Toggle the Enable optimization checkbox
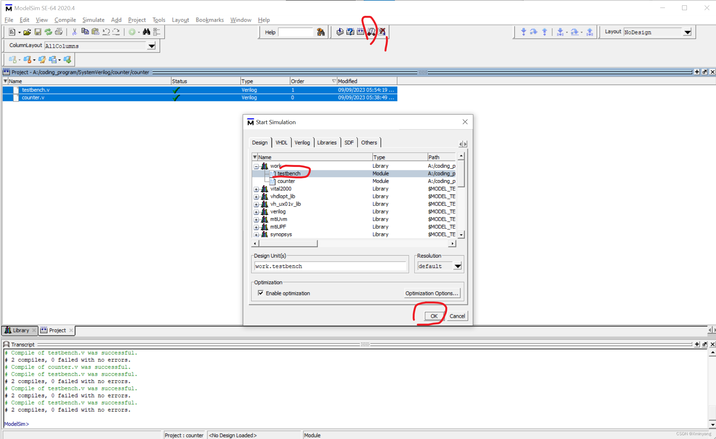 click(x=261, y=293)
